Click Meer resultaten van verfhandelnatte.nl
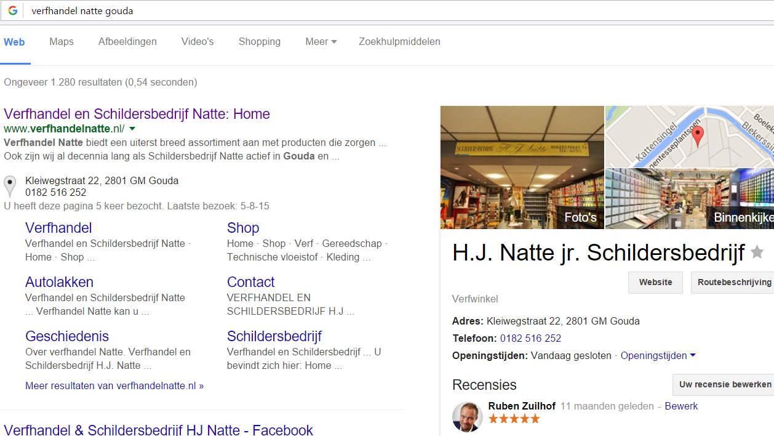This screenshot has width=774, height=436. click(114, 386)
